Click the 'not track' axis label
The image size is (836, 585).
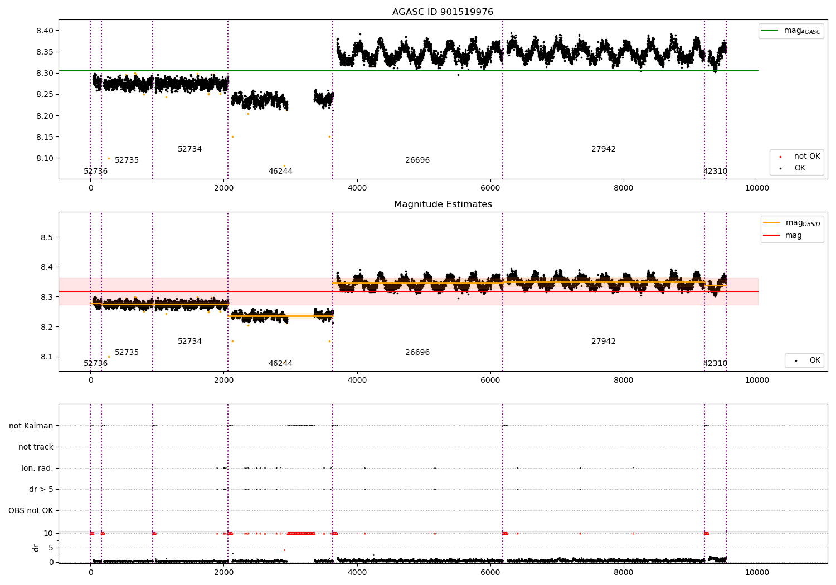coord(36,447)
